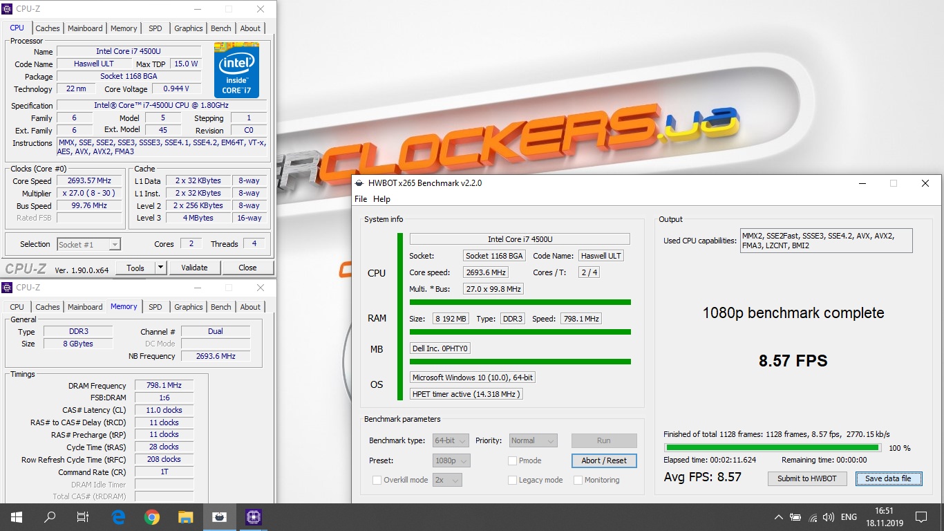Open the Socket #1 selection dropdown
Screen dimensions: 944x531
click(x=88, y=244)
